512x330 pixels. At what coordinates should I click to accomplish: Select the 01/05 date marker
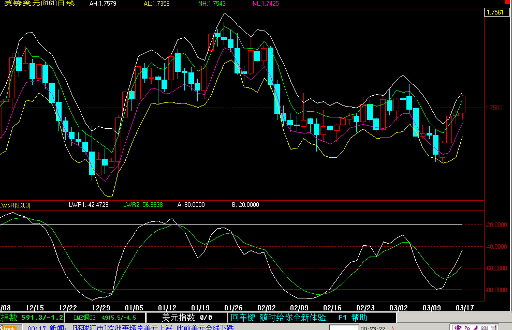click(134, 308)
